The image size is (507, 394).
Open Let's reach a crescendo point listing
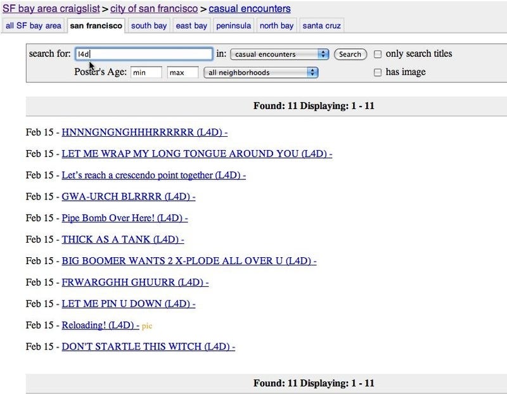(x=153, y=175)
